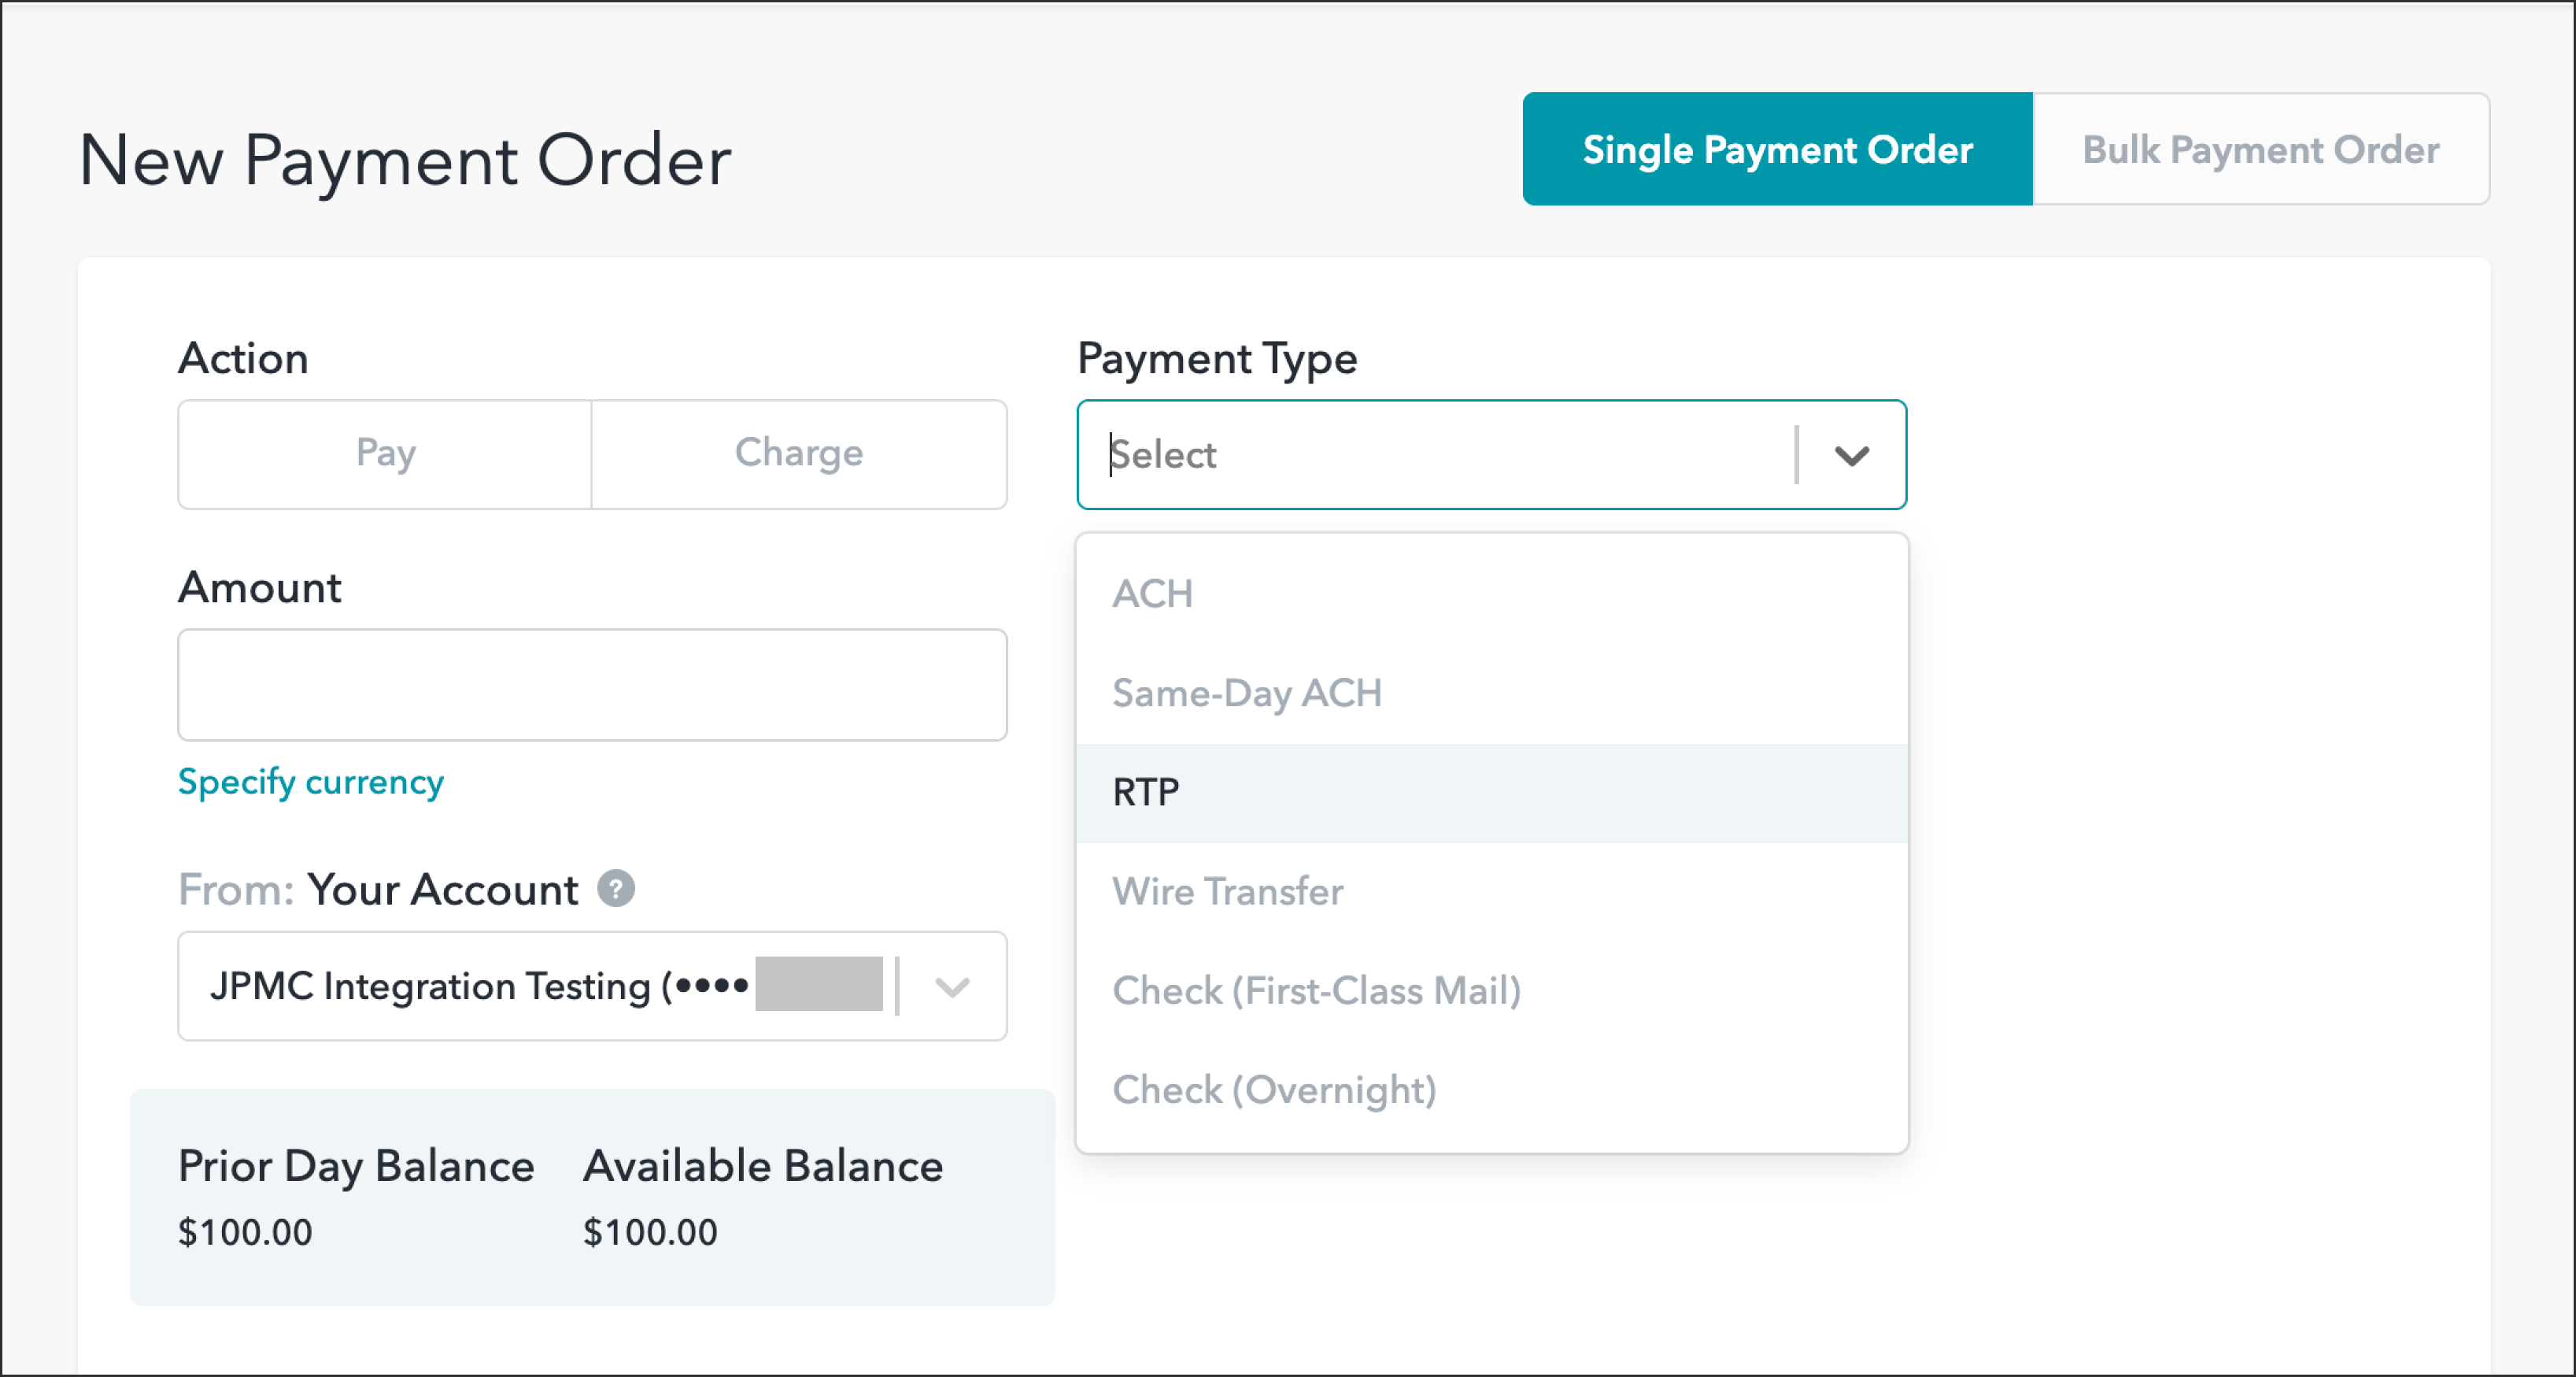Image resolution: width=2576 pixels, height=1377 pixels.
Task: Open the JPMC Integration Testing account dropdown
Action: tap(540, 987)
